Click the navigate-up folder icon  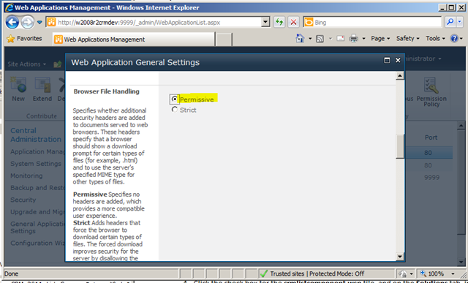[x=57, y=64]
